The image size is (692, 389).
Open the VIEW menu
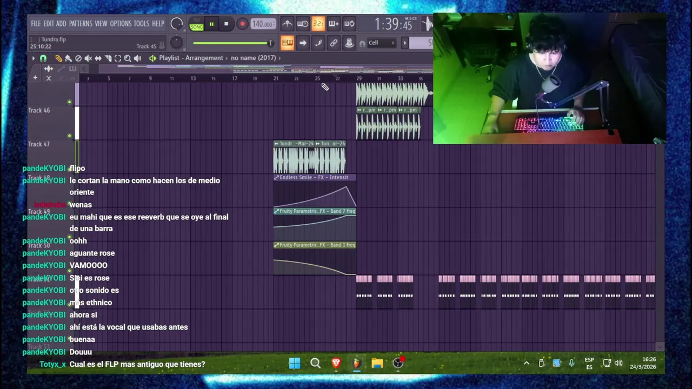click(101, 24)
